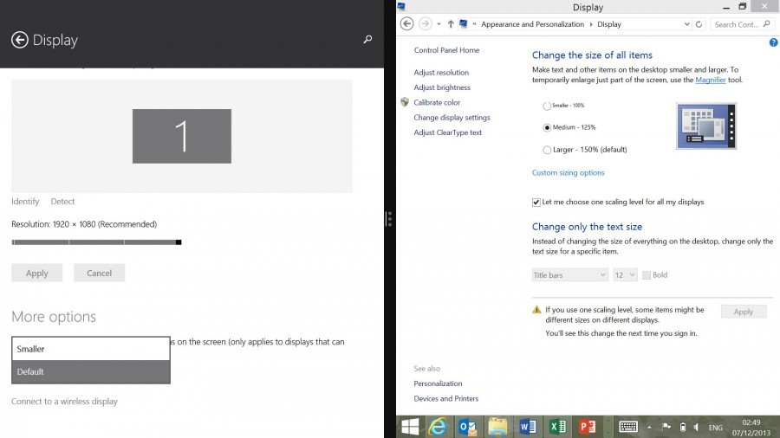Open the font size 12 dropdown

coord(625,274)
